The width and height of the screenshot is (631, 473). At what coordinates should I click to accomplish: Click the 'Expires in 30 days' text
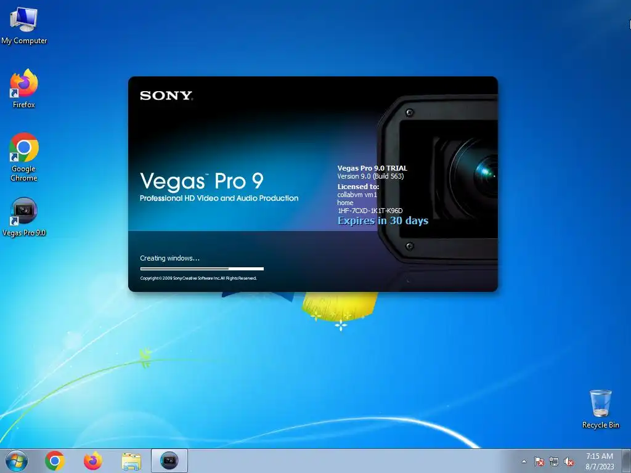tap(383, 220)
